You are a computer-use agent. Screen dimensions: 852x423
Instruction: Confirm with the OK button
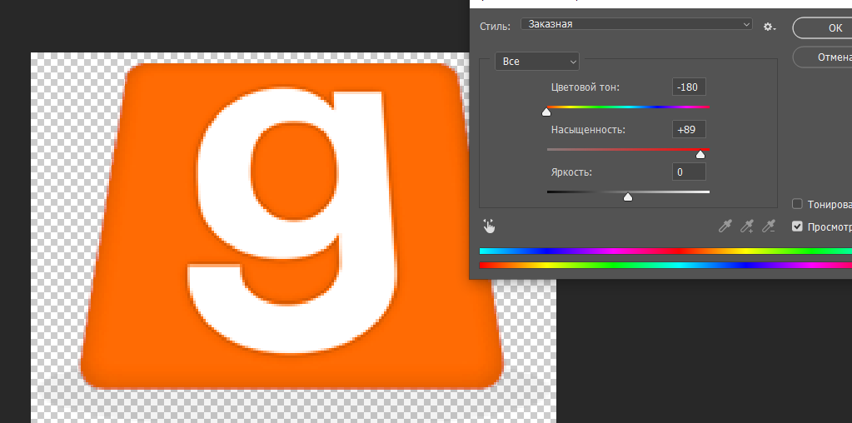tap(822, 27)
